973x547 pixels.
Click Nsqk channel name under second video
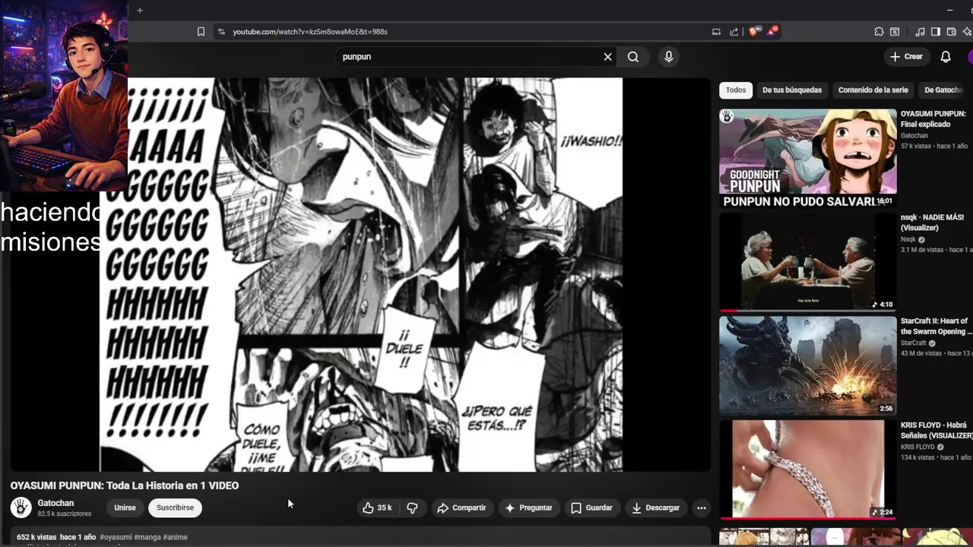click(908, 239)
